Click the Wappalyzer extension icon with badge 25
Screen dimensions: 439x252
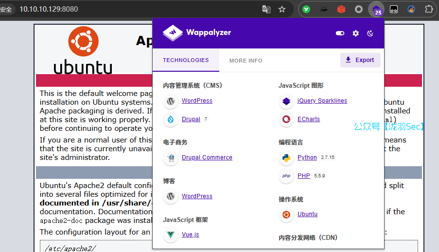pyautogui.click(x=376, y=9)
